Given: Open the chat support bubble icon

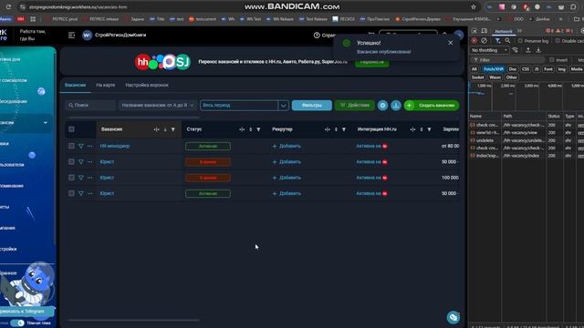Looking at the screenshot, I should (x=454, y=317).
